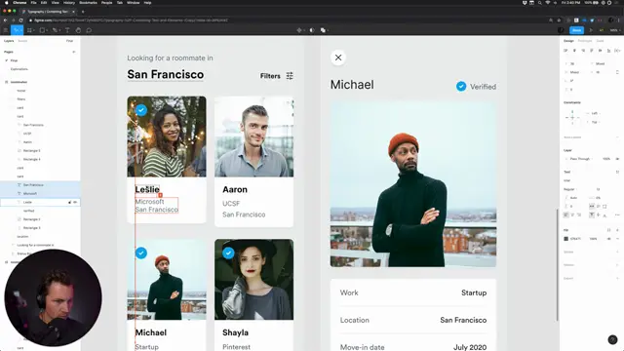
Task: Switch to the Assets tab
Action: click(x=22, y=41)
